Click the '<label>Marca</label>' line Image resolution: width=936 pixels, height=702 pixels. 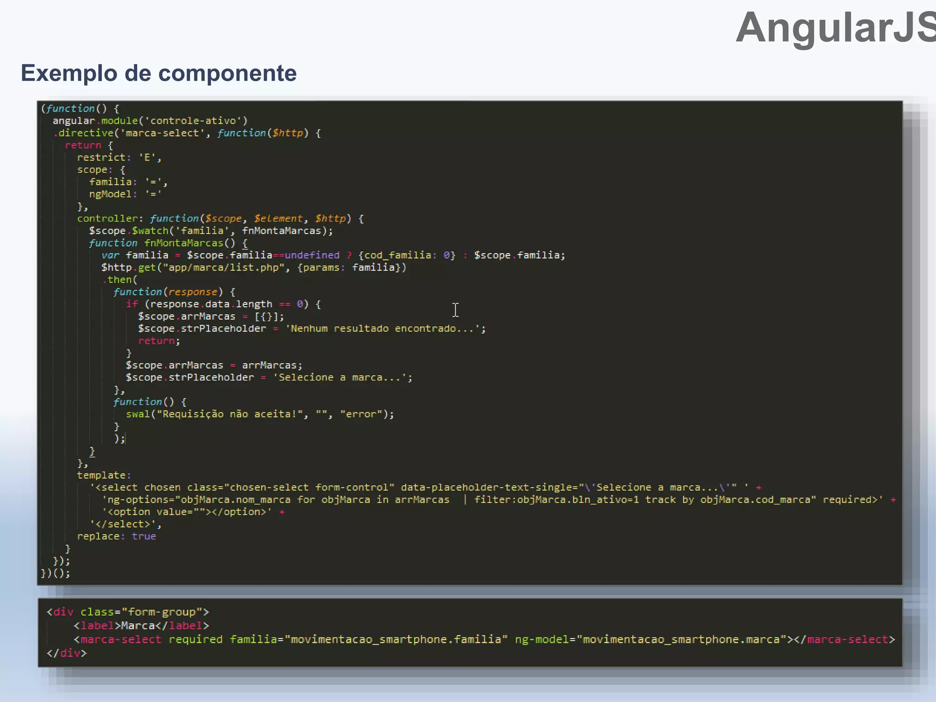141,626
